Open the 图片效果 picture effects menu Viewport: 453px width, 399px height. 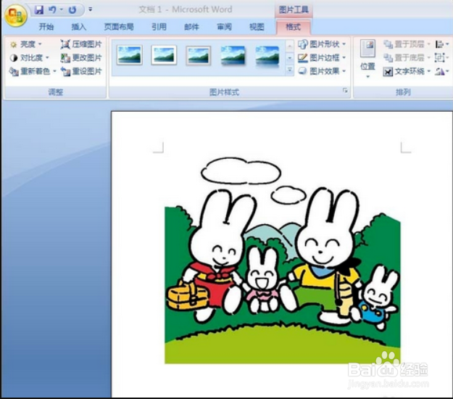pyautogui.click(x=322, y=71)
